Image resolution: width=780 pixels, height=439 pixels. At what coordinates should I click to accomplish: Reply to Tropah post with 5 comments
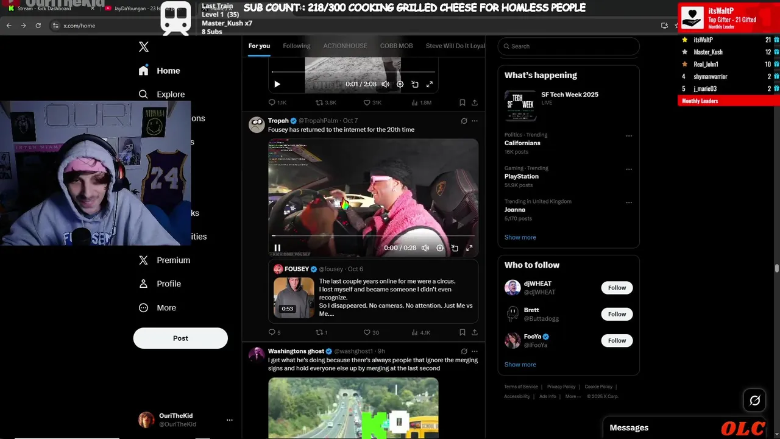[x=275, y=332]
